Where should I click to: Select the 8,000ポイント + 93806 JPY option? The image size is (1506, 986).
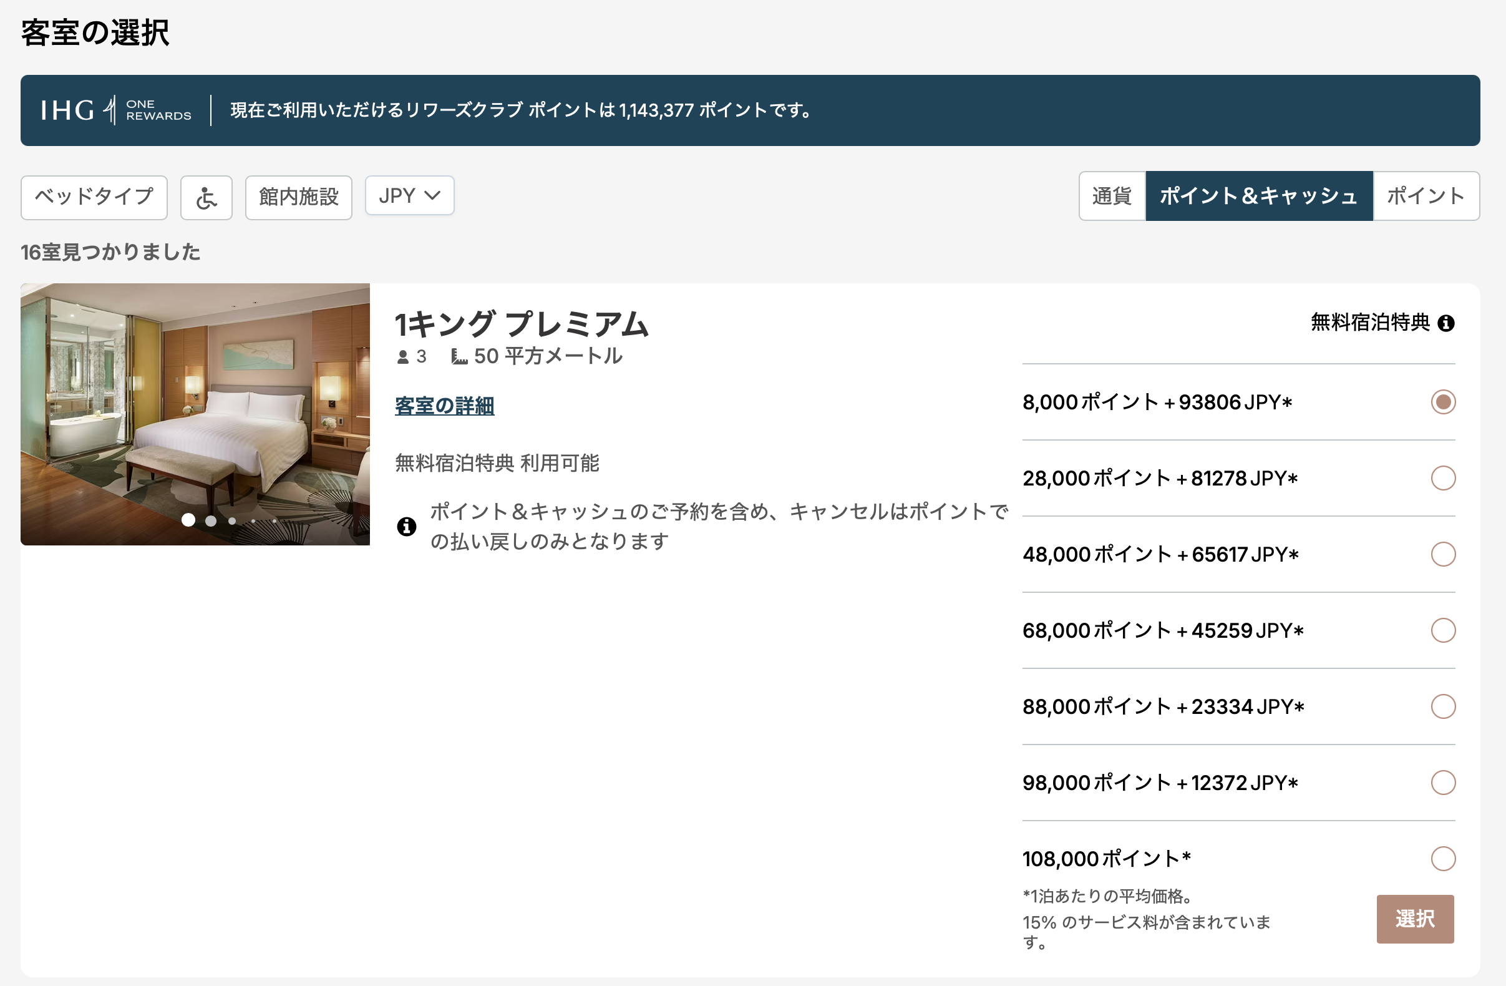1443,402
